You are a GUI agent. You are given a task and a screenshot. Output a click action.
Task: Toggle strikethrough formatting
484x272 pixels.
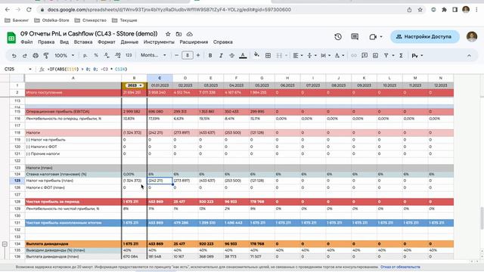[232, 55]
